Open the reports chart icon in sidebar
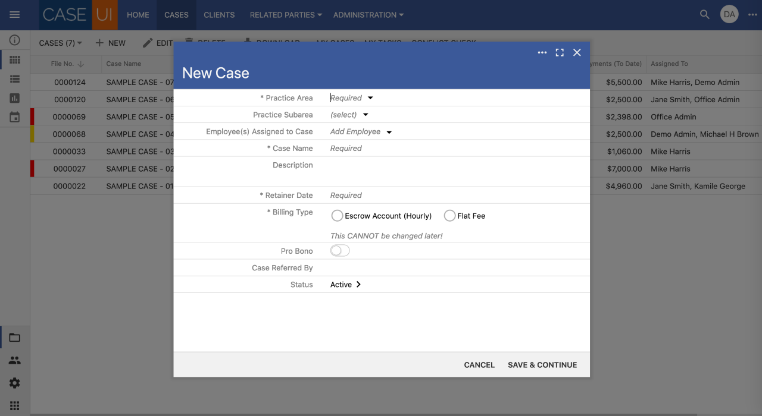The image size is (762, 416). pyautogui.click(x=14, y=97)
